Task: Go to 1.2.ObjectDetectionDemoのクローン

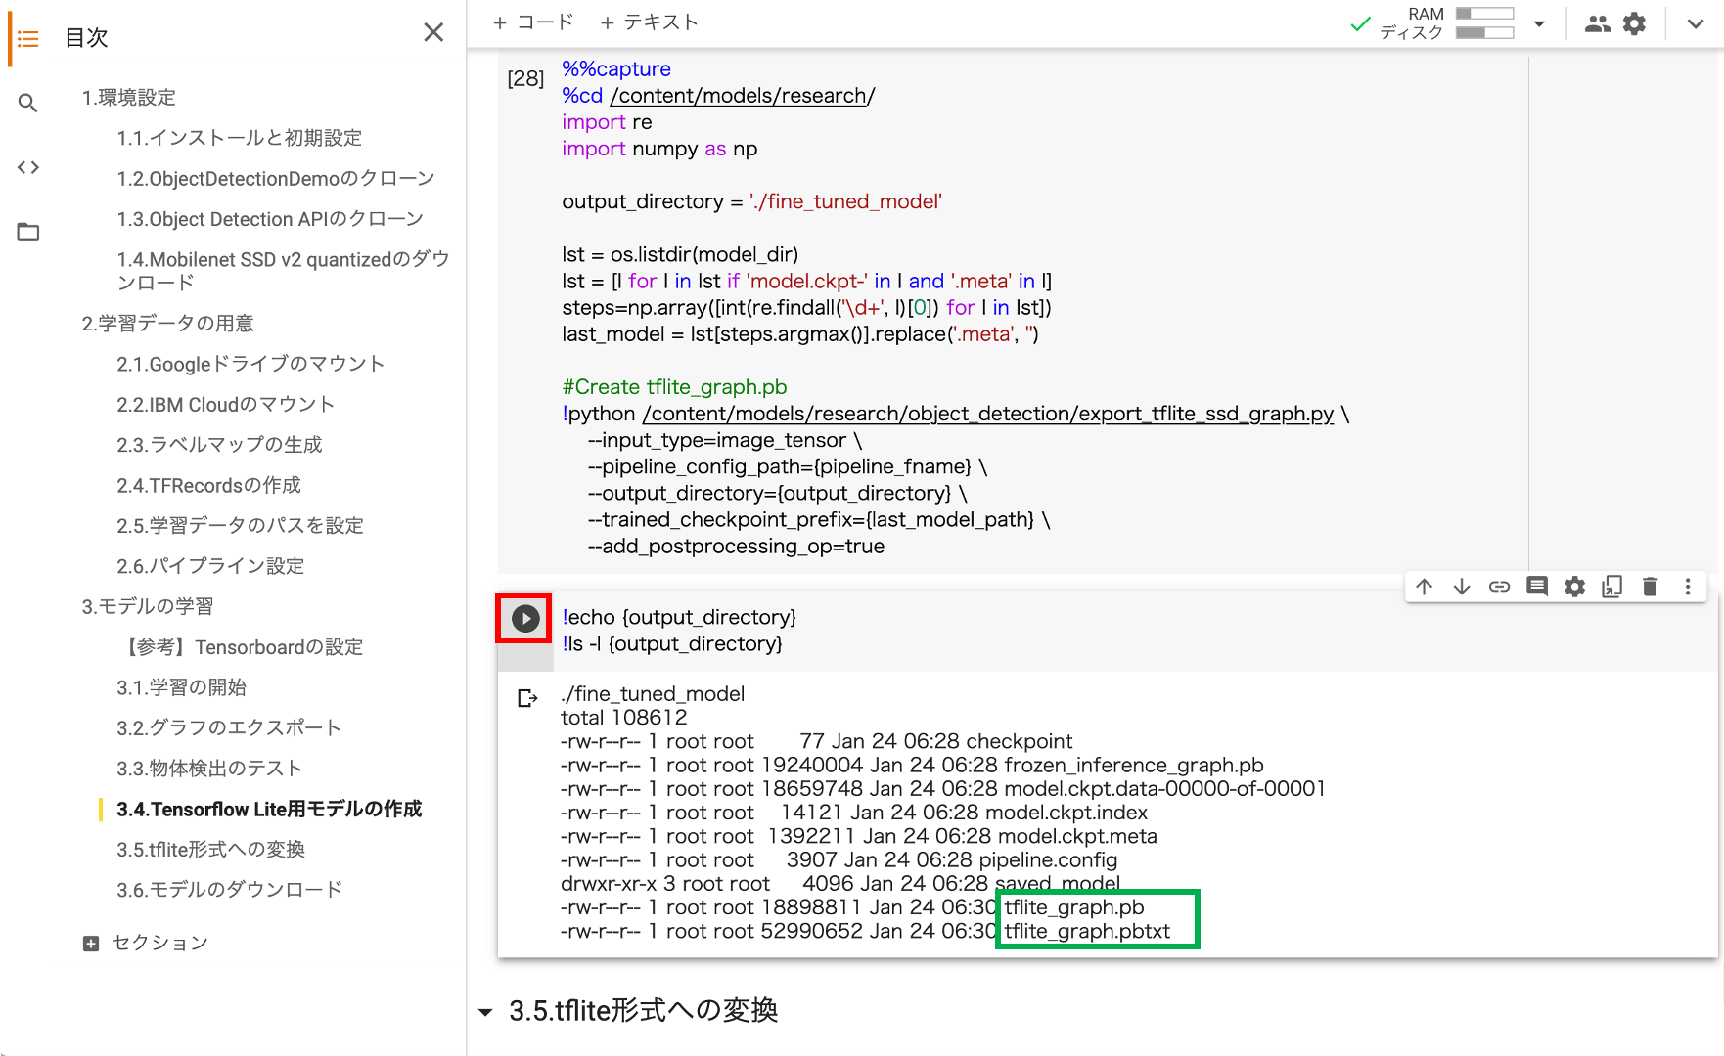Action: 276,179
